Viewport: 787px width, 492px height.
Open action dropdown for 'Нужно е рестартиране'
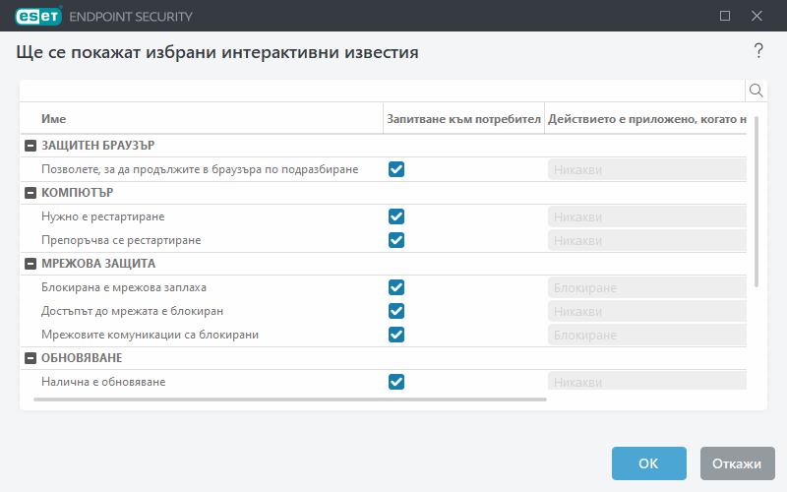coord(647,216)
